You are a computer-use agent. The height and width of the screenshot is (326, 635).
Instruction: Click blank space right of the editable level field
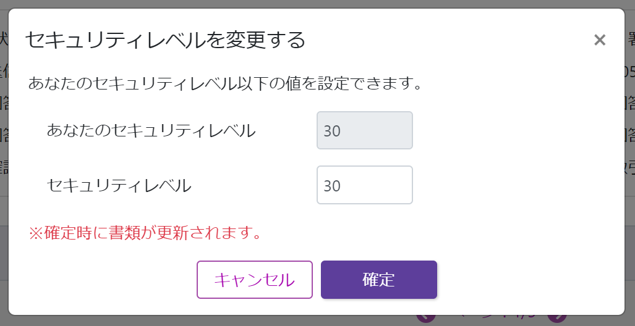tap(507, 185)
